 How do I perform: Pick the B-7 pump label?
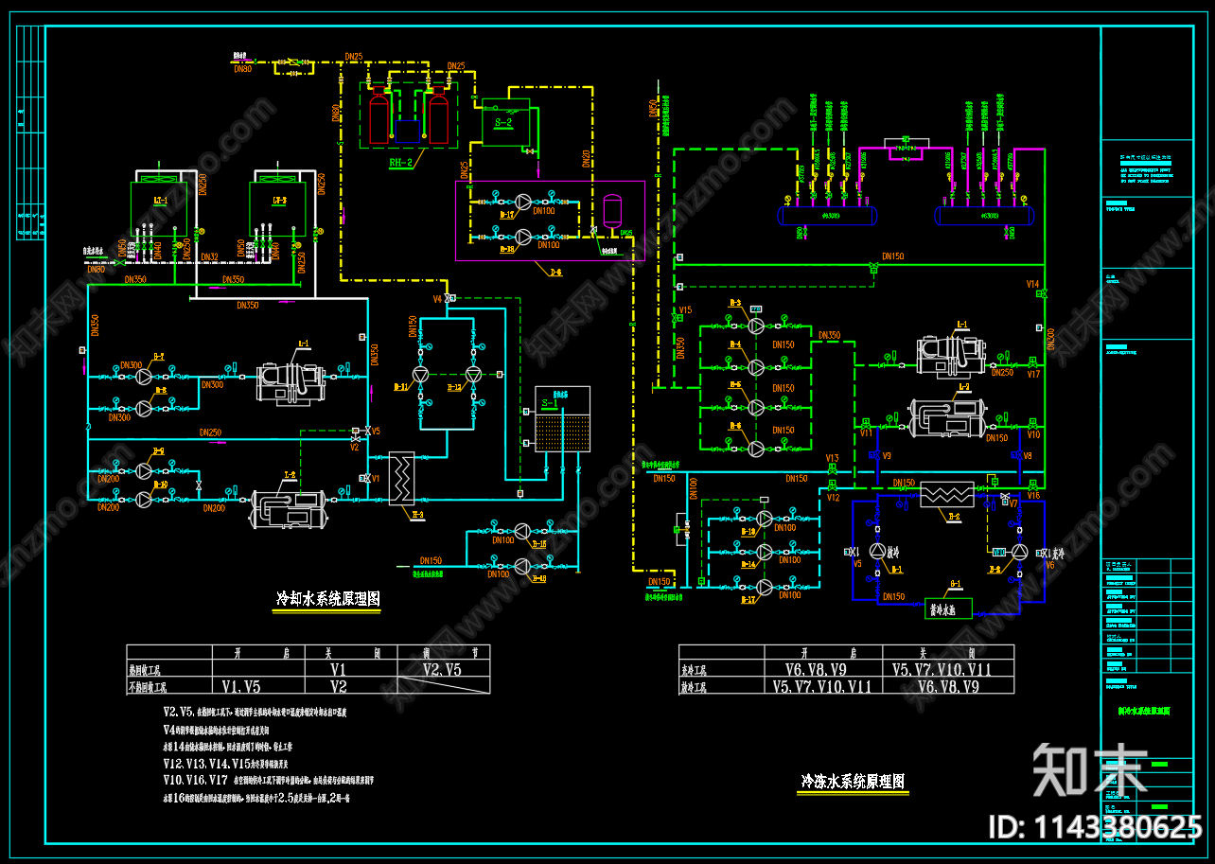point(159,357)
